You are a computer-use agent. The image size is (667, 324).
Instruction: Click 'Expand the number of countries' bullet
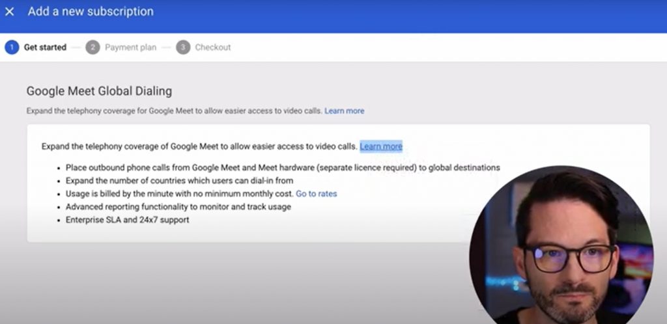(x=179, y=180)
